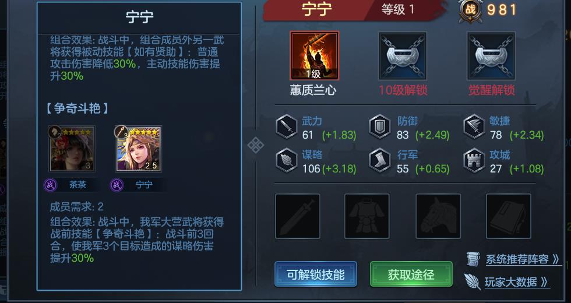Click the 攻城 castle stat icon
Viewport: 571px width, 303px height.
tap(474, 160)
